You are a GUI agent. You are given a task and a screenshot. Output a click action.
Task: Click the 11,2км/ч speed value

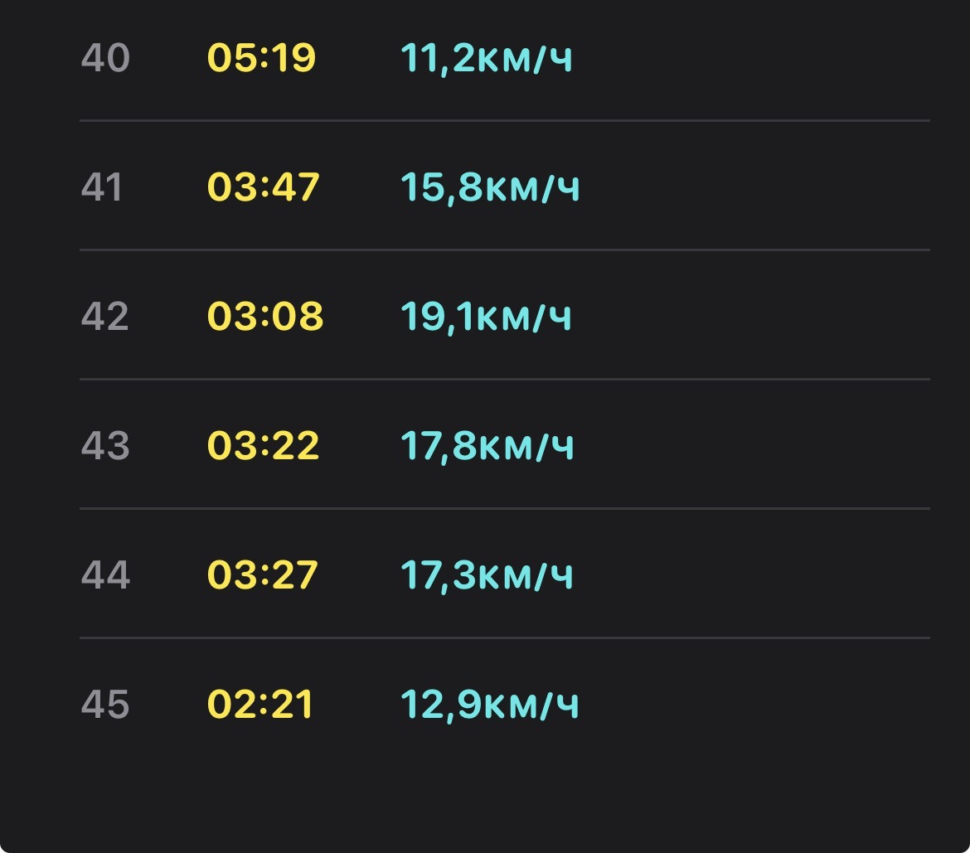pyautogui.click(x=486, y=59)
